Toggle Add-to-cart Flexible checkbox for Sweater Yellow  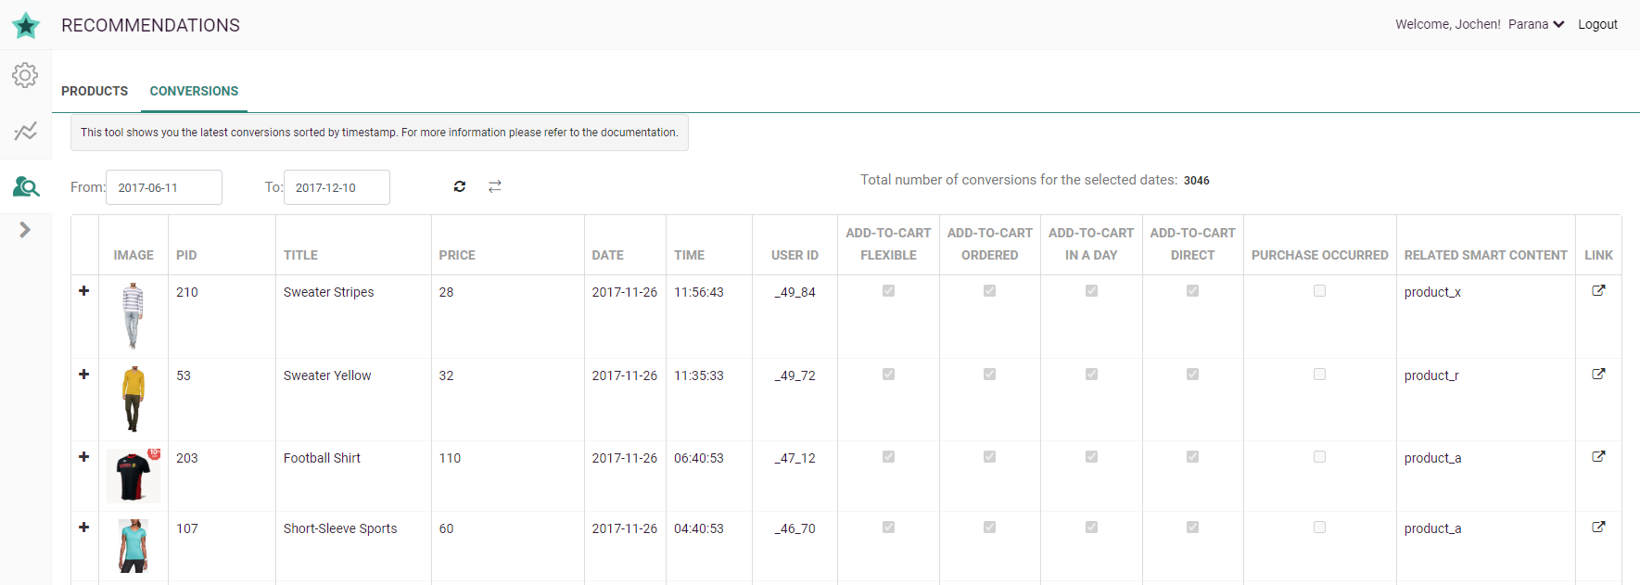point(888,375)
